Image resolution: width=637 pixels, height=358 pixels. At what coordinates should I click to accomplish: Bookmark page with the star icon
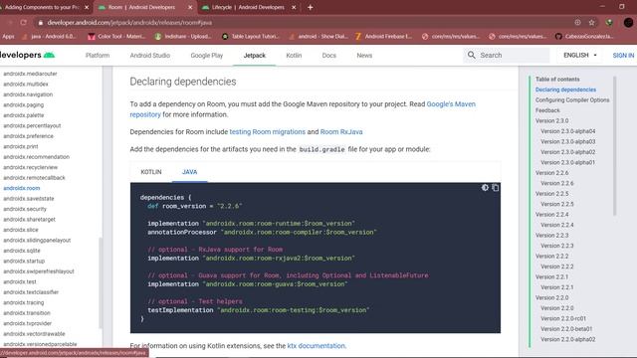point(591,22)
